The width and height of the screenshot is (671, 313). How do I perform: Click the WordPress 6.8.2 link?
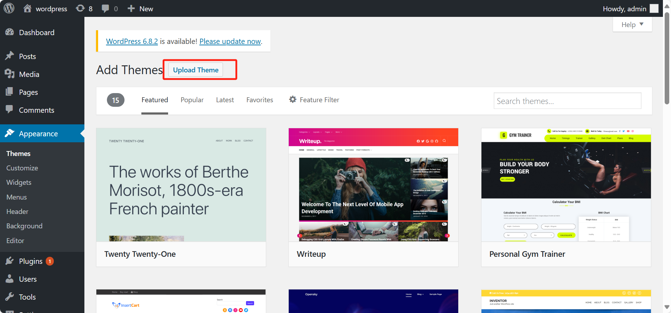click(x=132, y=41)
